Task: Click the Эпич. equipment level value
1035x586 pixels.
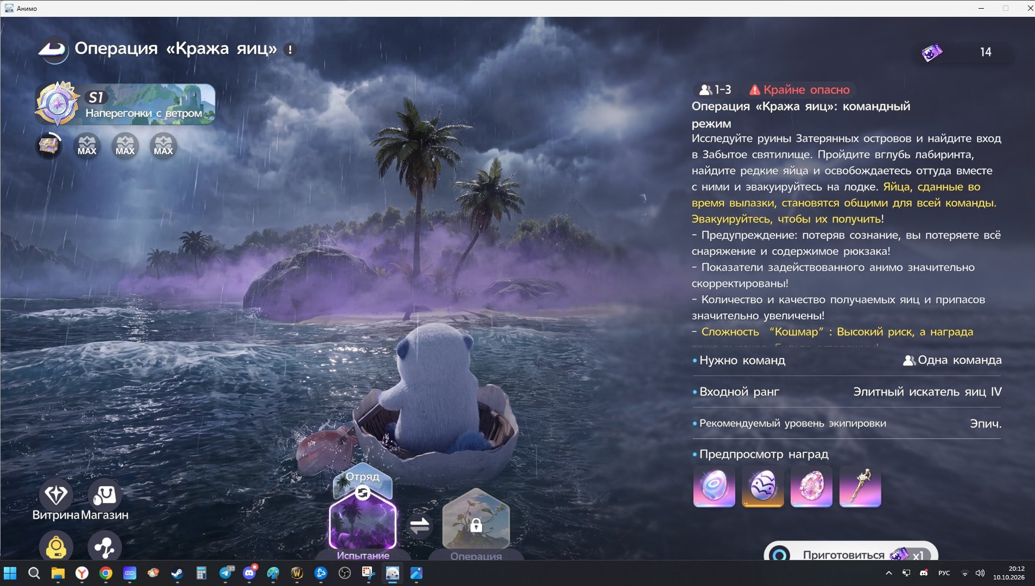Action: tap(986, 423)
